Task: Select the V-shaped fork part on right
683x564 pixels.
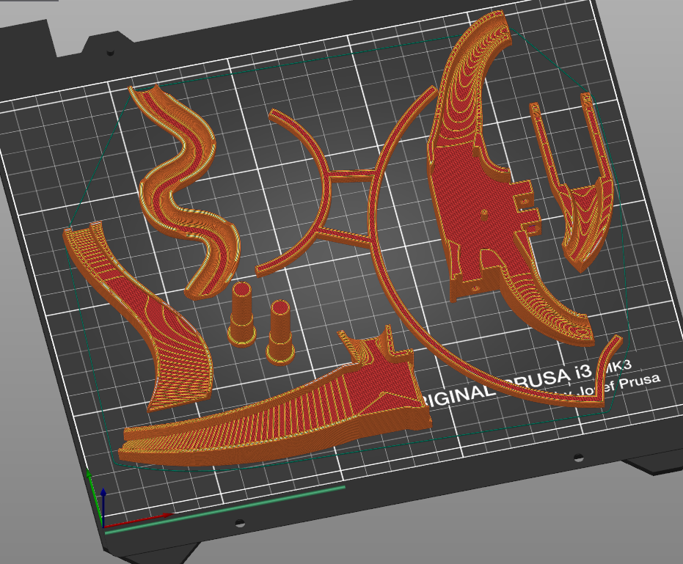Action: pos(580,205)
